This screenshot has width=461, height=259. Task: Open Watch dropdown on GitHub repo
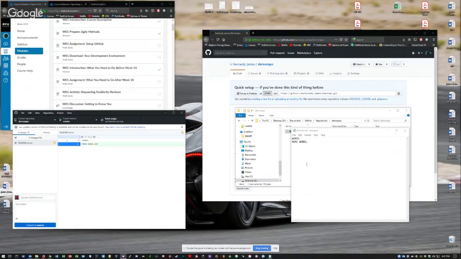[x=359, y=64]
